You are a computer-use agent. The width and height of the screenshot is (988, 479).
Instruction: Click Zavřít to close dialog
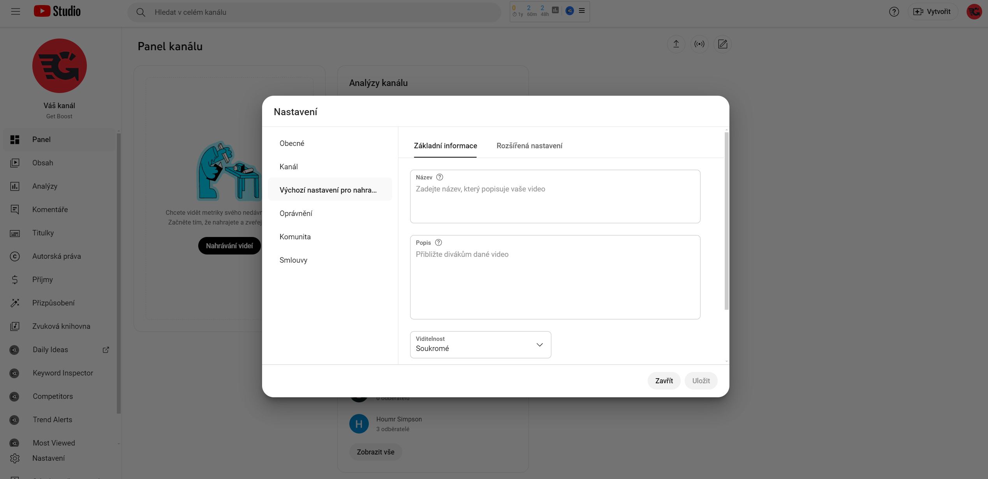(x=664, y=381)
